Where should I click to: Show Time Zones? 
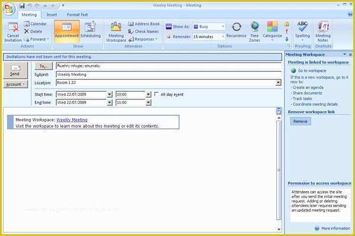tap(254, 32)
